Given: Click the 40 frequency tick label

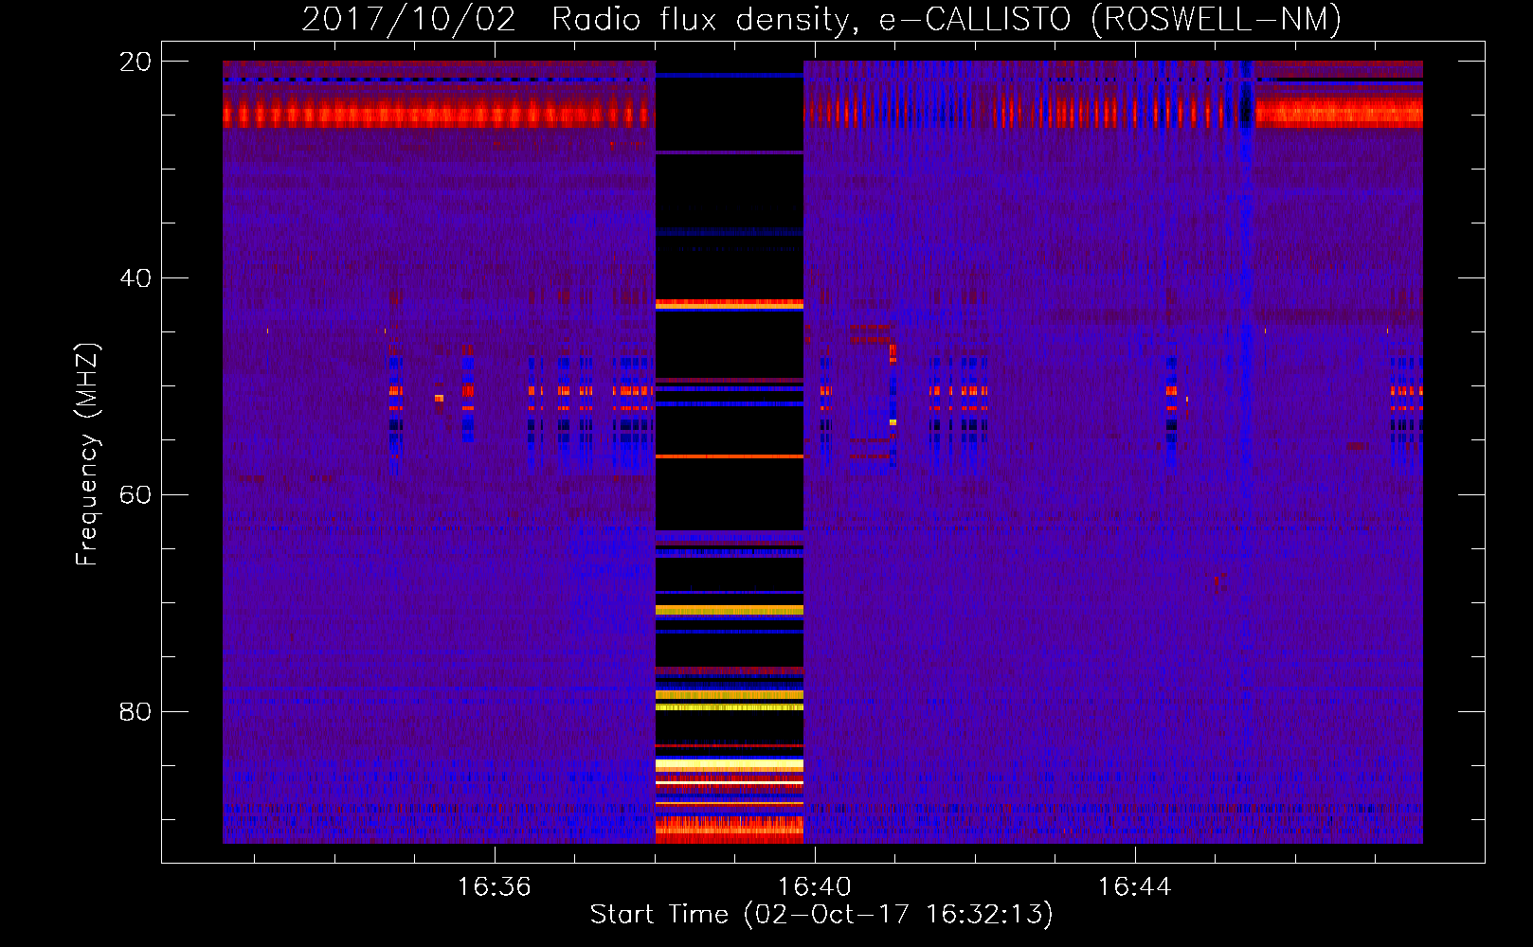Looking at the screenshot, I should (x=135, y=278).
